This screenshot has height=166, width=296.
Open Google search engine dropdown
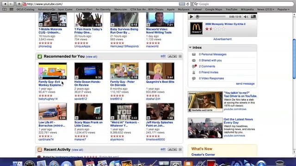pyautogui.click(x=196, y=4)
